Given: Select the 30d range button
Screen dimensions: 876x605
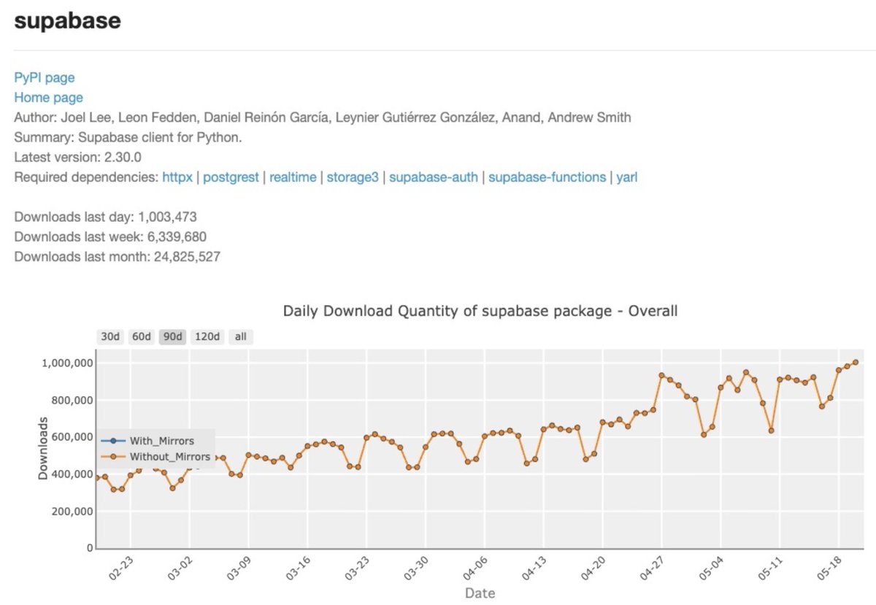Looking at the screenshot, I should [x=109, y=336].
